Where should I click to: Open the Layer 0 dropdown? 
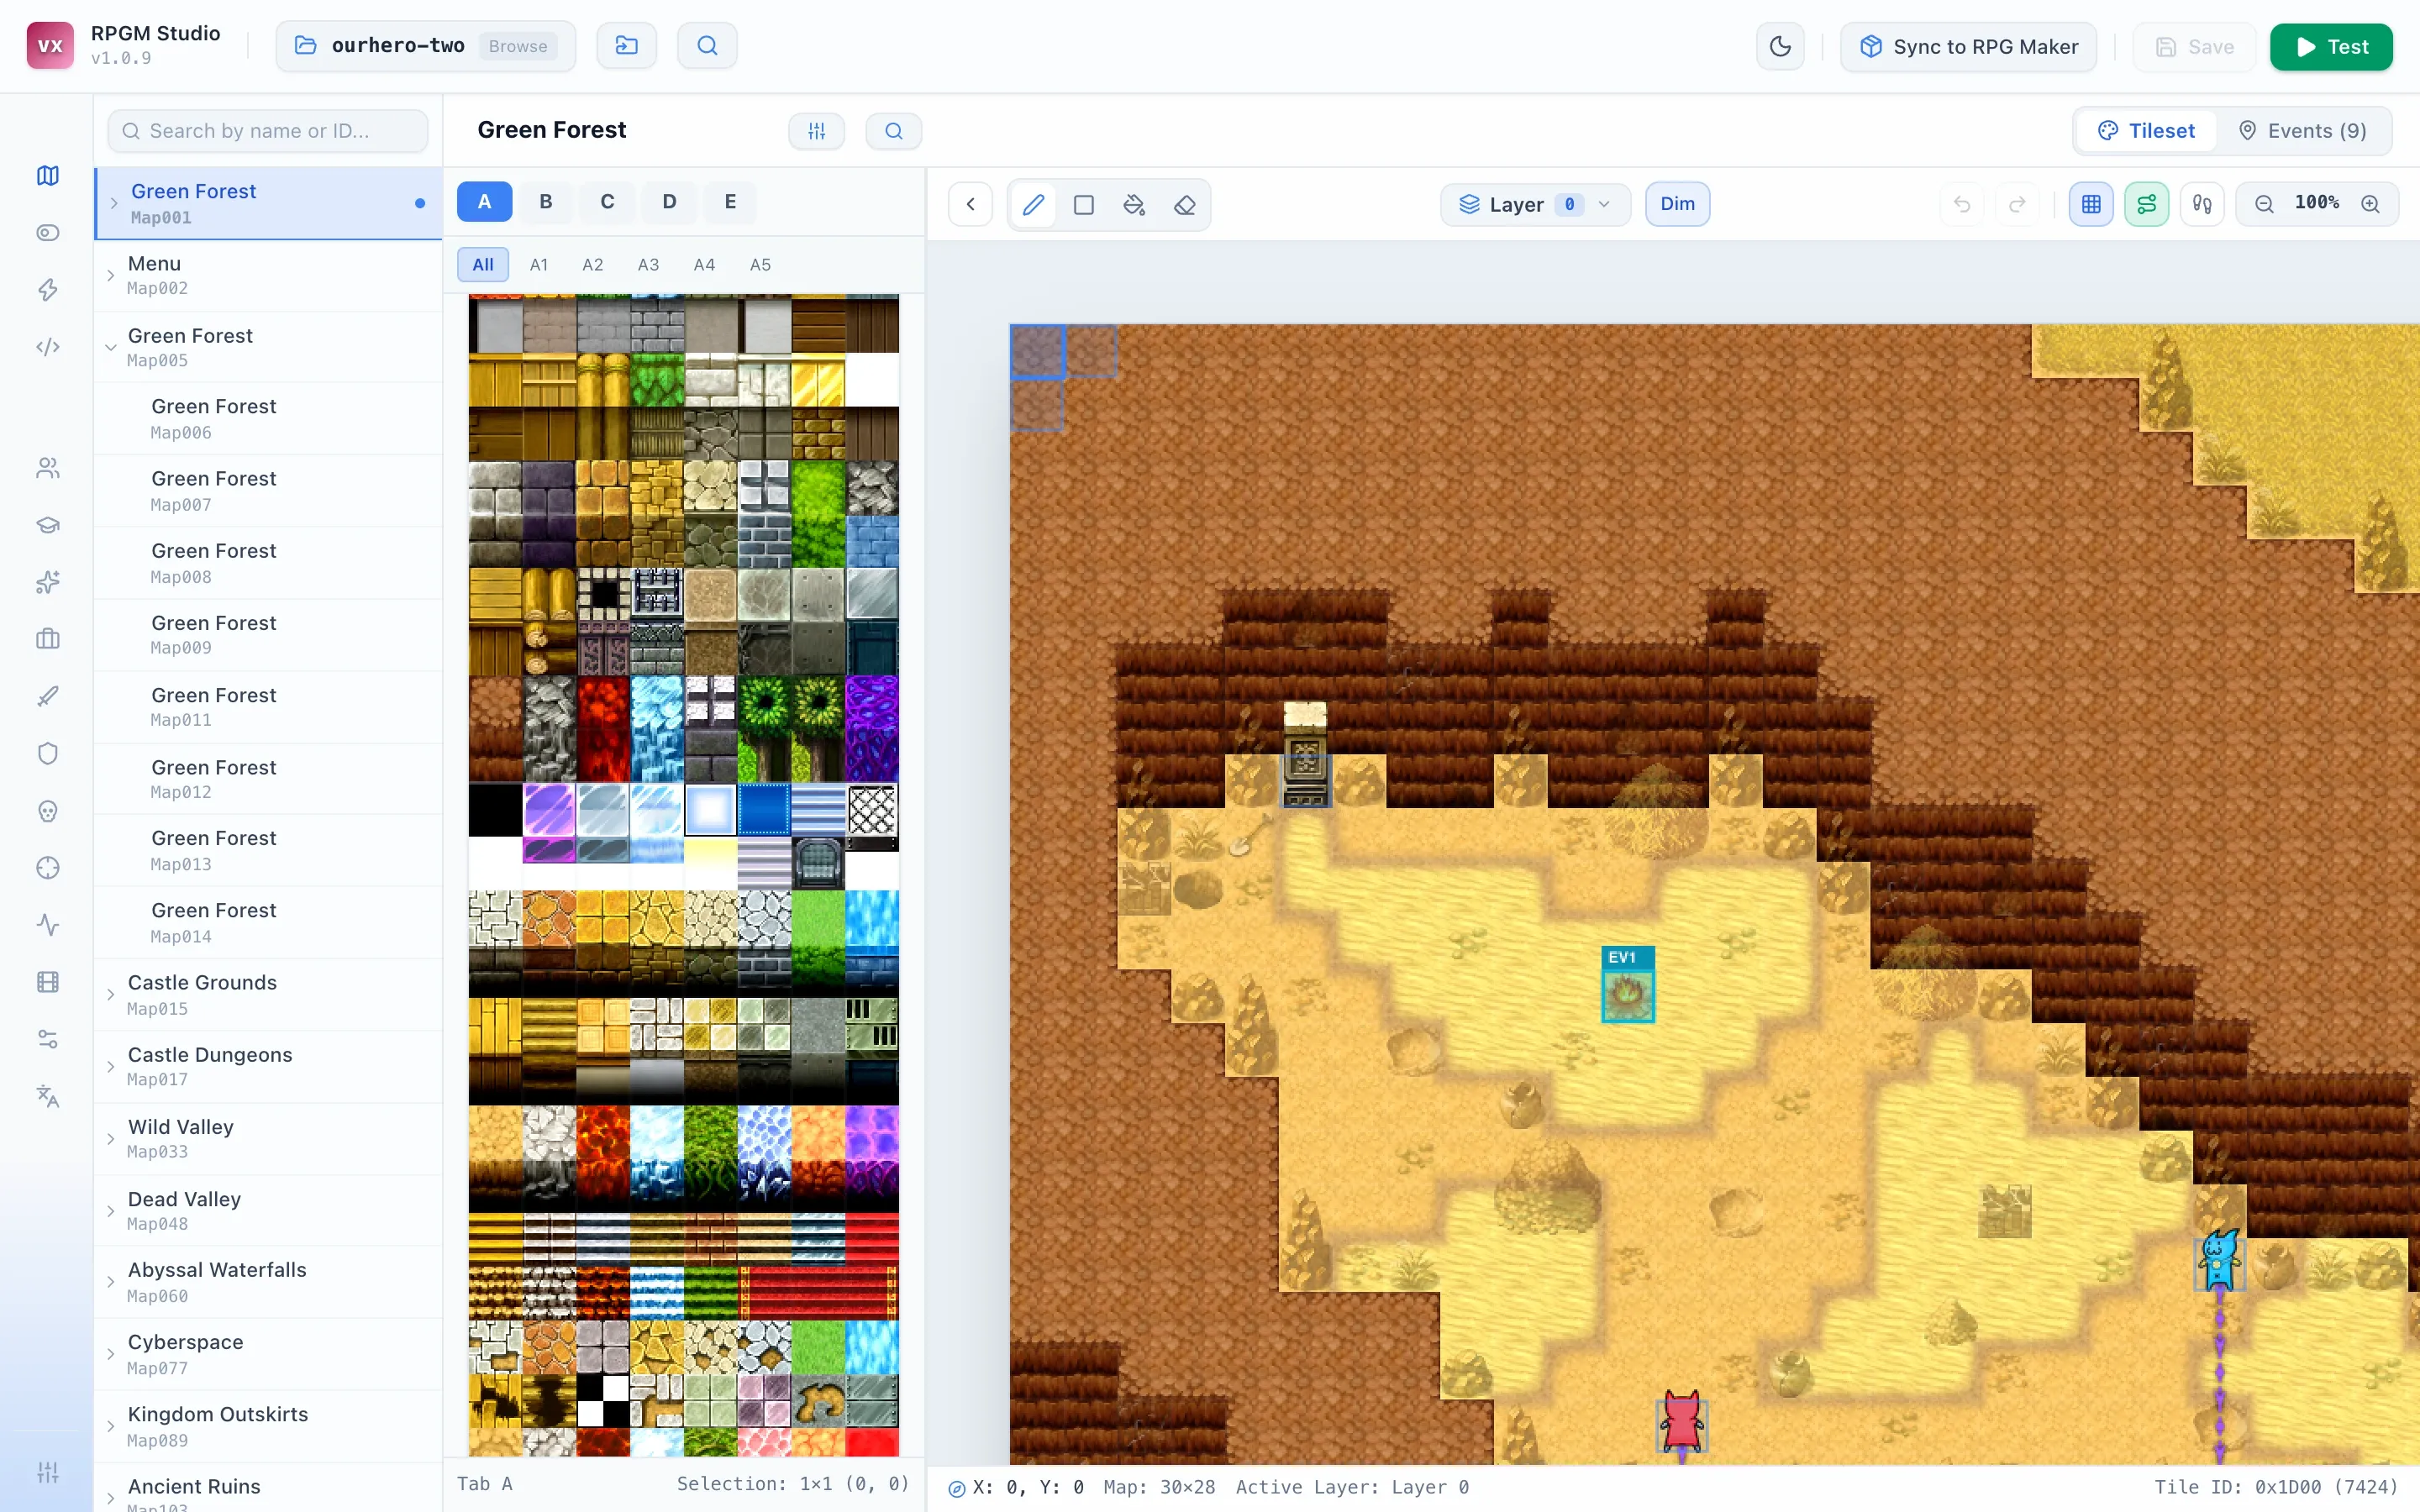coord(1535,204)
